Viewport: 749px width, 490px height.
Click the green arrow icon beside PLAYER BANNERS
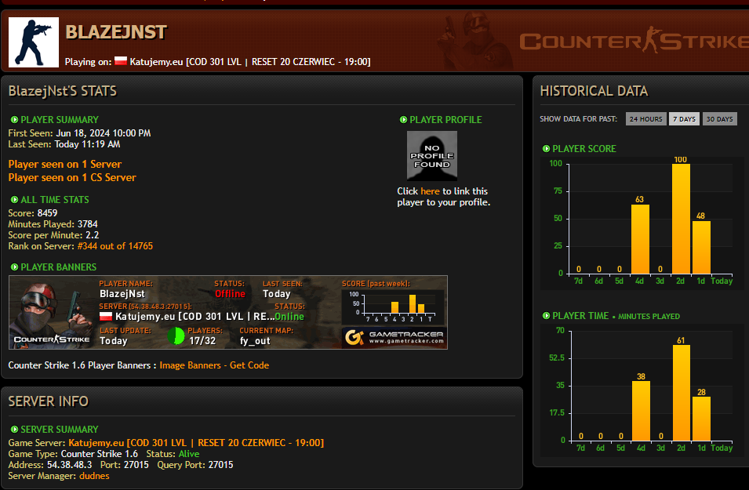click(x=14, y=267)
